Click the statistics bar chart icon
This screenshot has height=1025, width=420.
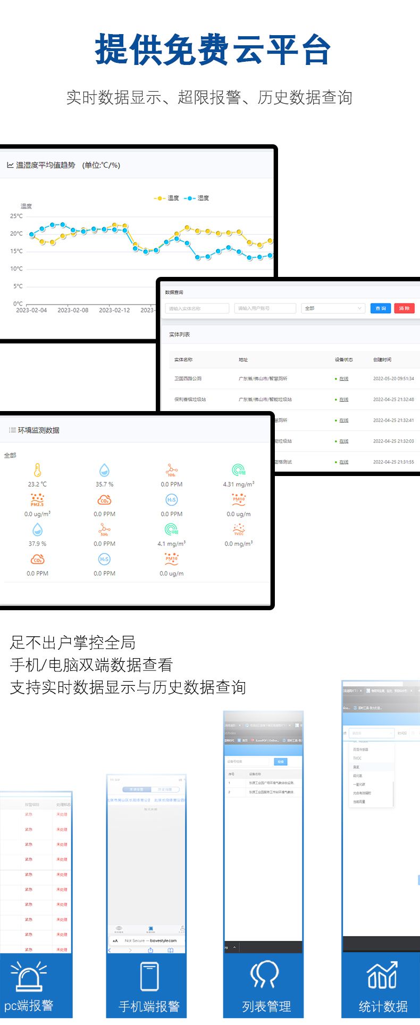tap(382, 975)
